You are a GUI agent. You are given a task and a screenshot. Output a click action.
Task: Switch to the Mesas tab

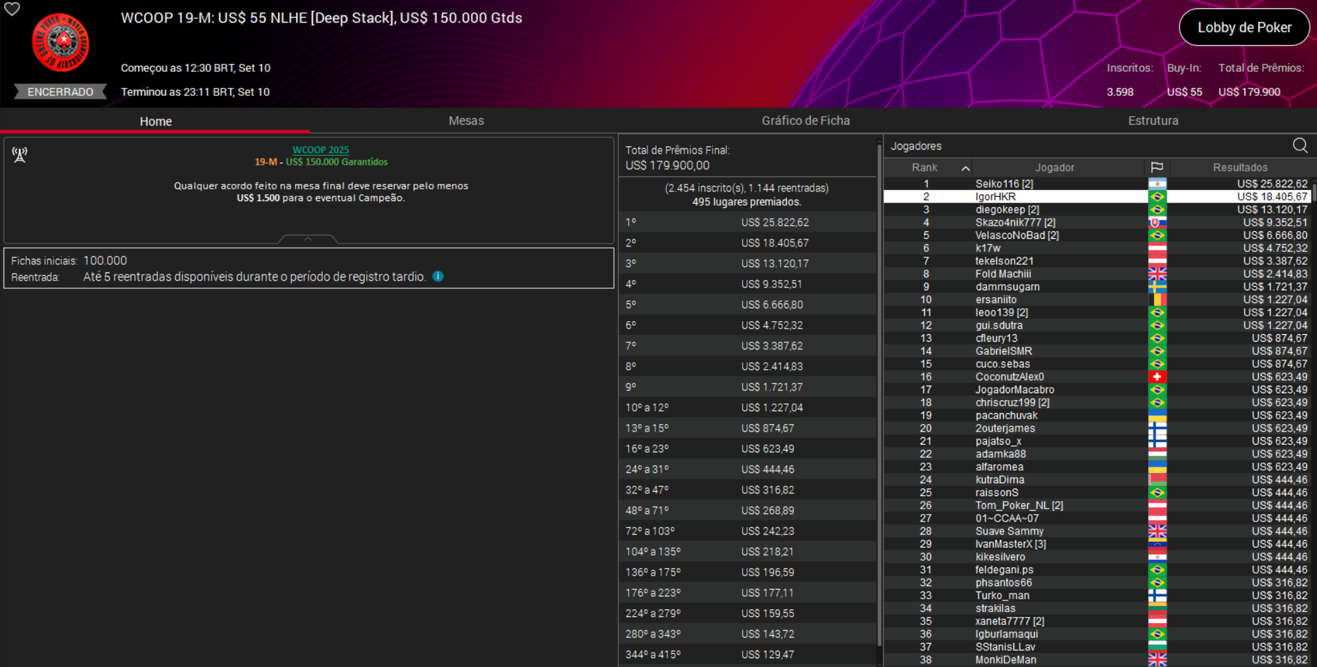coord(466,121)
